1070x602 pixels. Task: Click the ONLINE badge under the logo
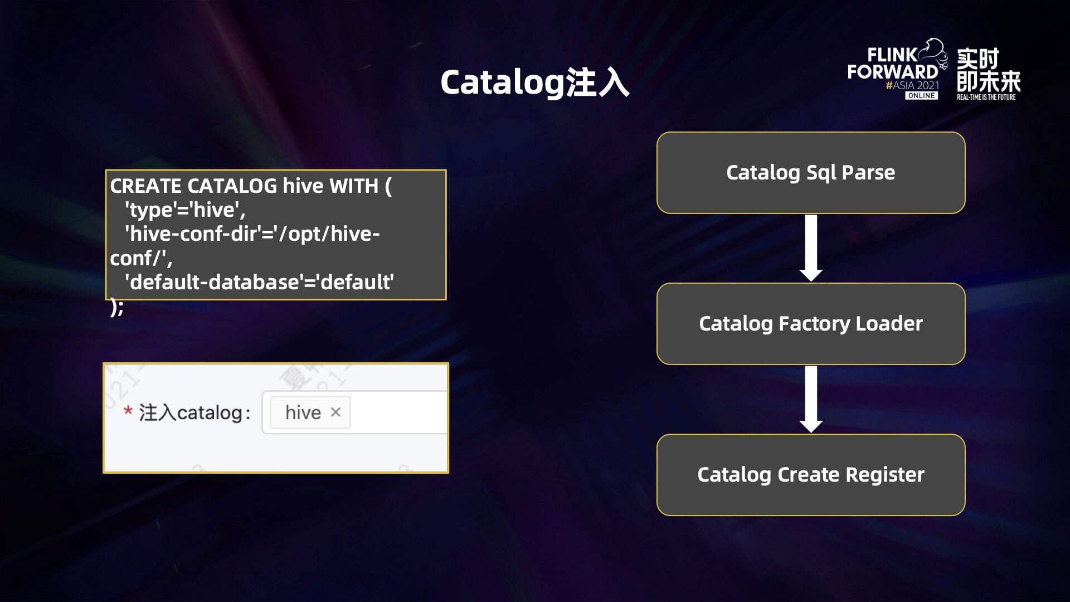pos(921,96)
